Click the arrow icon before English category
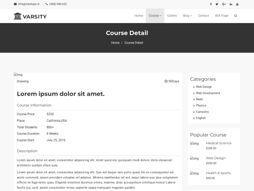254x191 pixels. [194, 118]
